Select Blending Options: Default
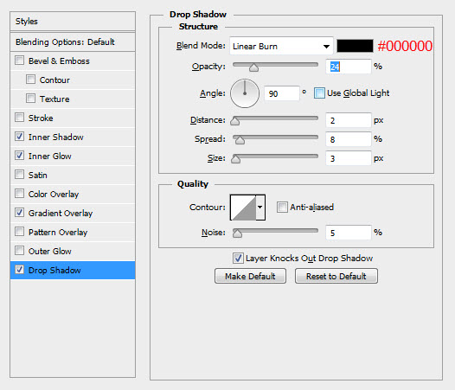The width and height of the screenshot is (455, 390). tap(73, 42)
